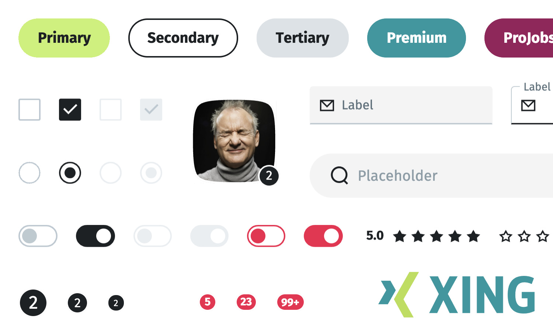Click the red badge showing 23
553x336 pixels.
(246, 302)
